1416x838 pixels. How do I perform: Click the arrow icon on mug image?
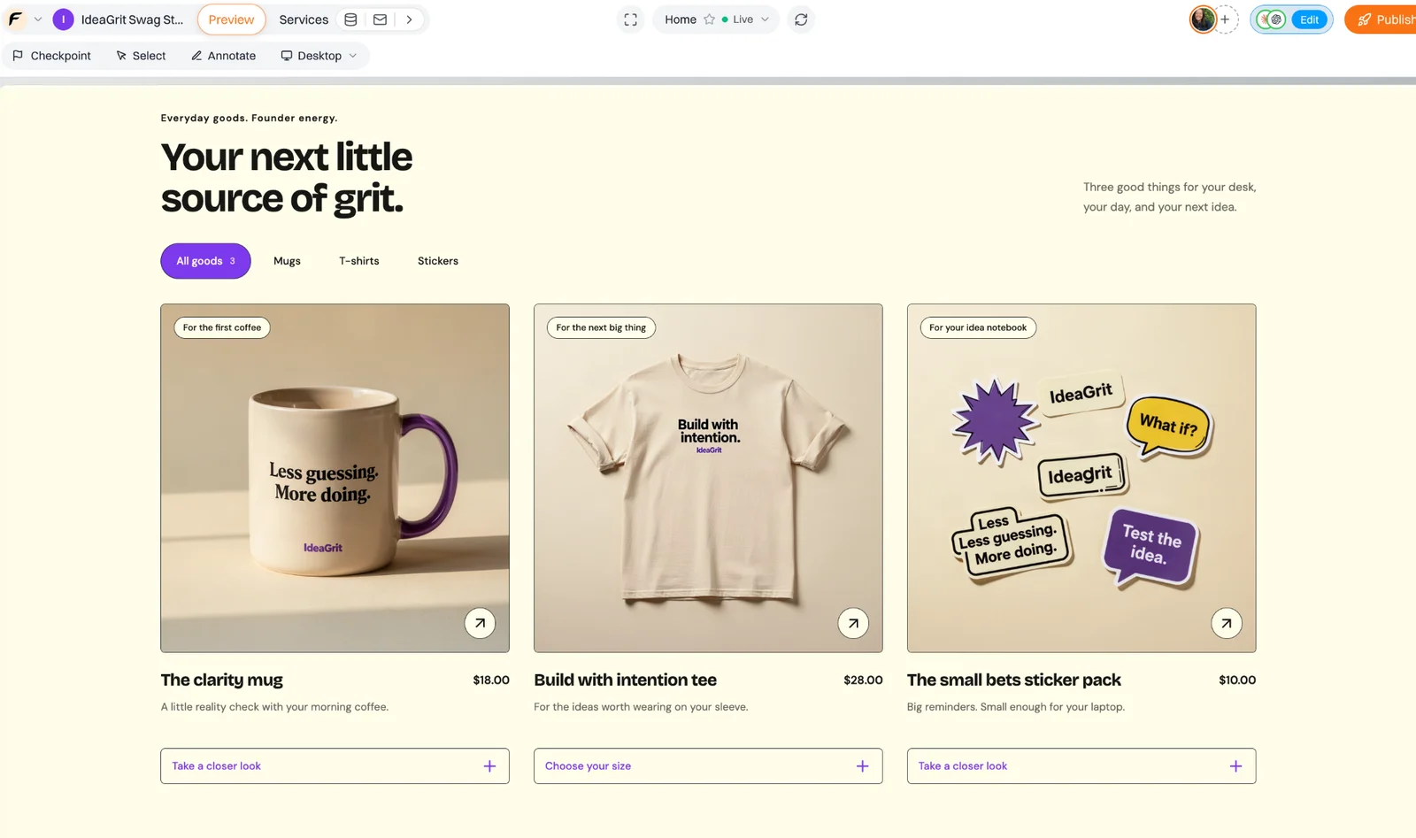pos(480,623)
